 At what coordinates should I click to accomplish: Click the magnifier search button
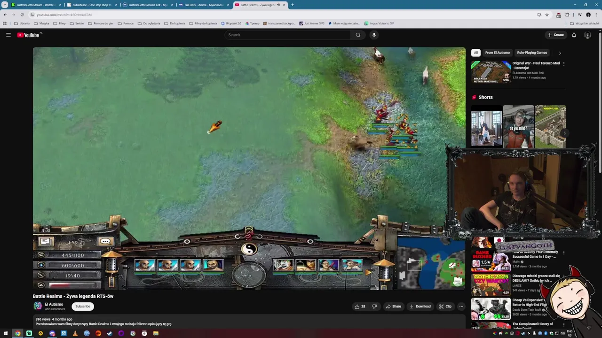pyautogui.click(x=358, y=35)
